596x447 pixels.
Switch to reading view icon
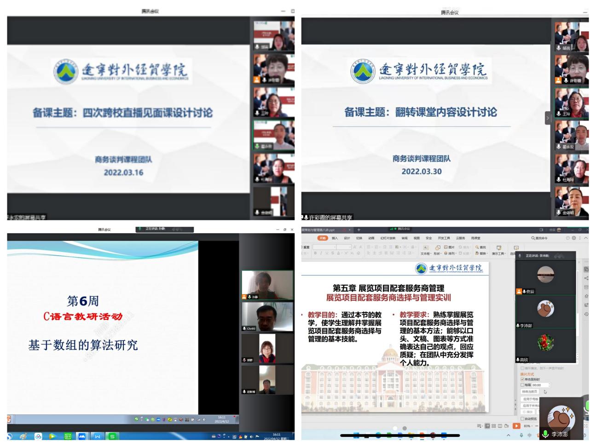tap(500, 426)
